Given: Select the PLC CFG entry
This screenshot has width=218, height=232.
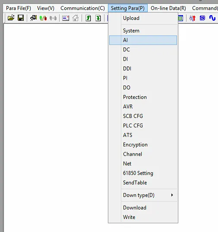Looking at the screenshot, I should coord(143,125).
